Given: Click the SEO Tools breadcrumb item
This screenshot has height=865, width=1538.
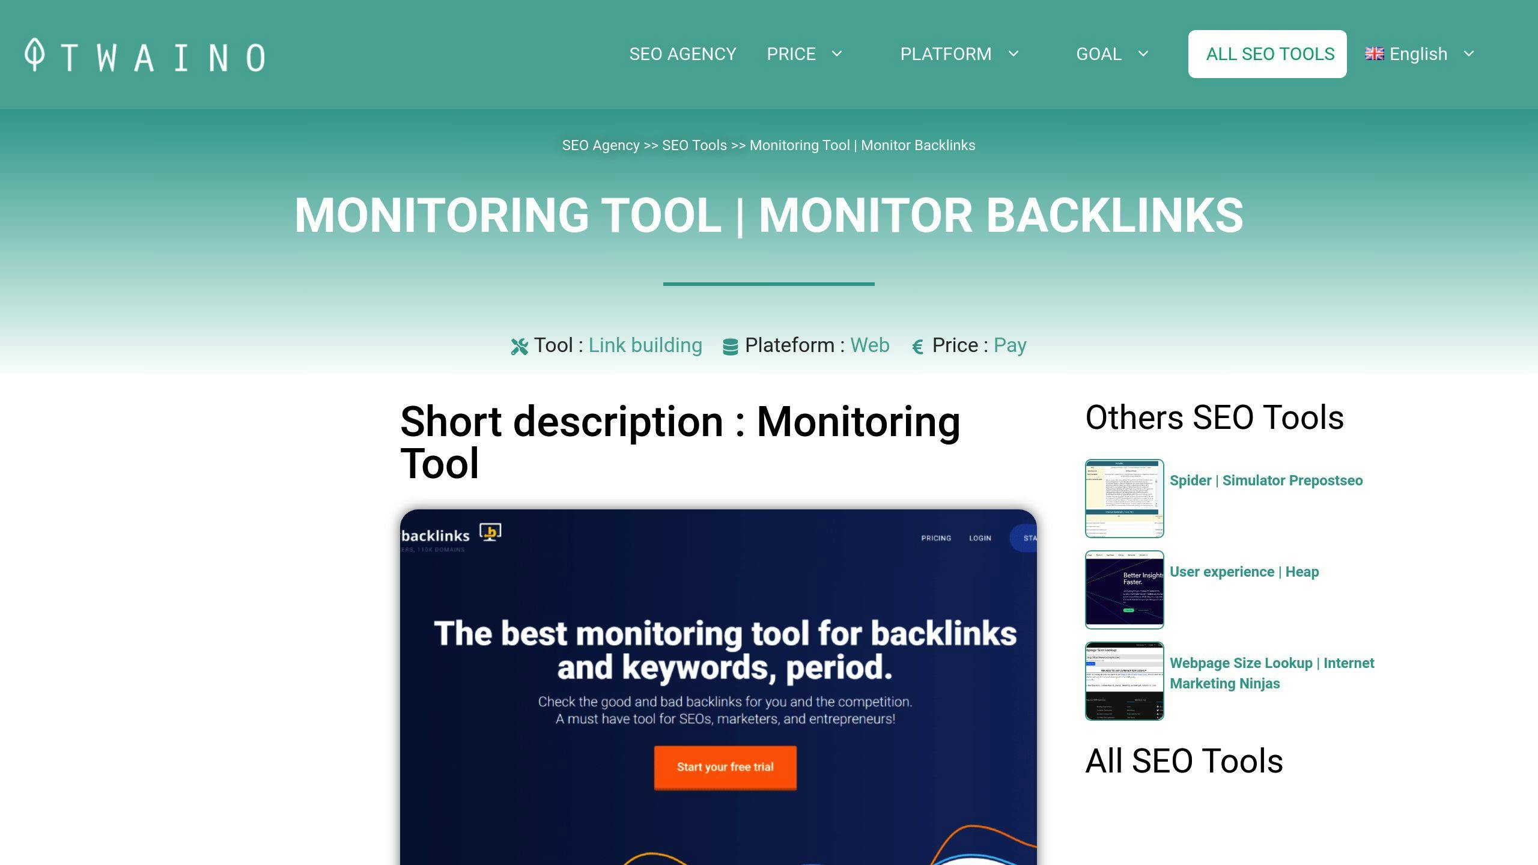Looking at the screenshot, I should pos(693,145).
